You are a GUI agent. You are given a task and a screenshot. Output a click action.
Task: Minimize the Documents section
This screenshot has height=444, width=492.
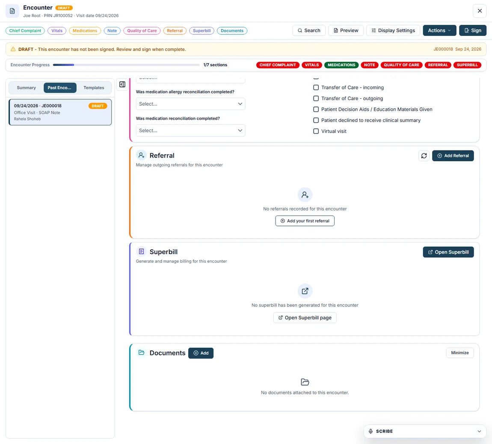[459, 353]
